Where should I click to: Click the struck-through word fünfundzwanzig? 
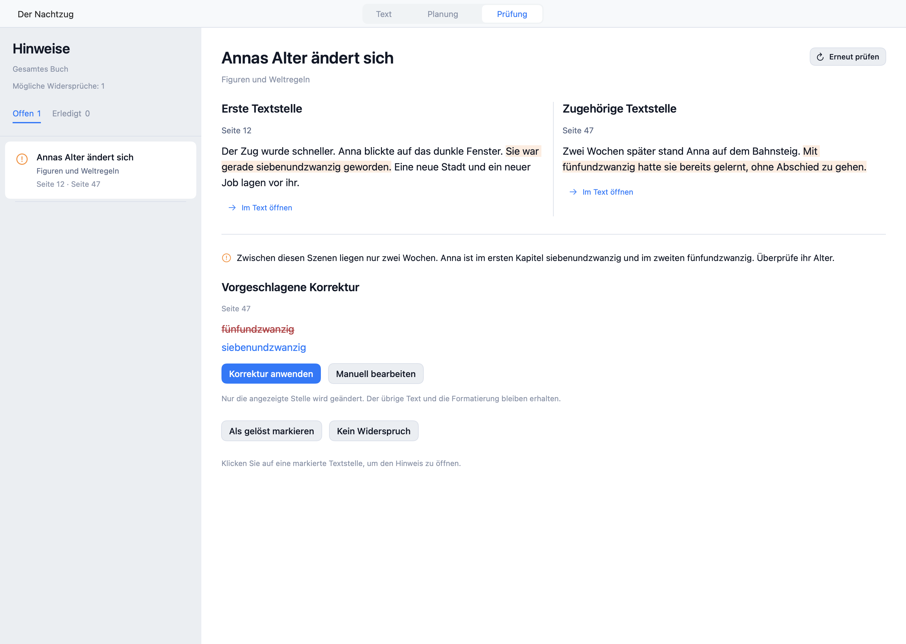pyautogui.click(x=258, y=329)
